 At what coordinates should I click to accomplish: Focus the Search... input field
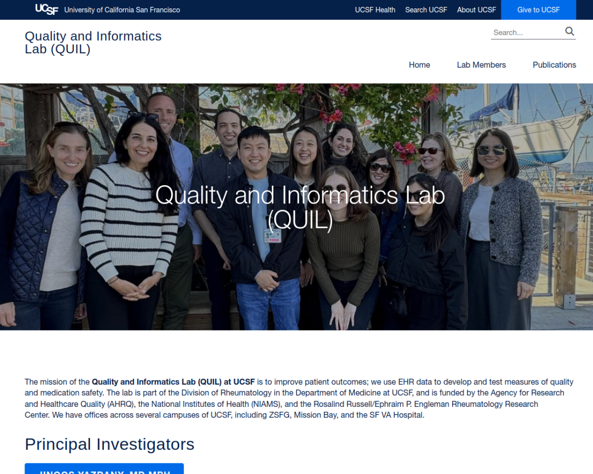coord(527,32)
